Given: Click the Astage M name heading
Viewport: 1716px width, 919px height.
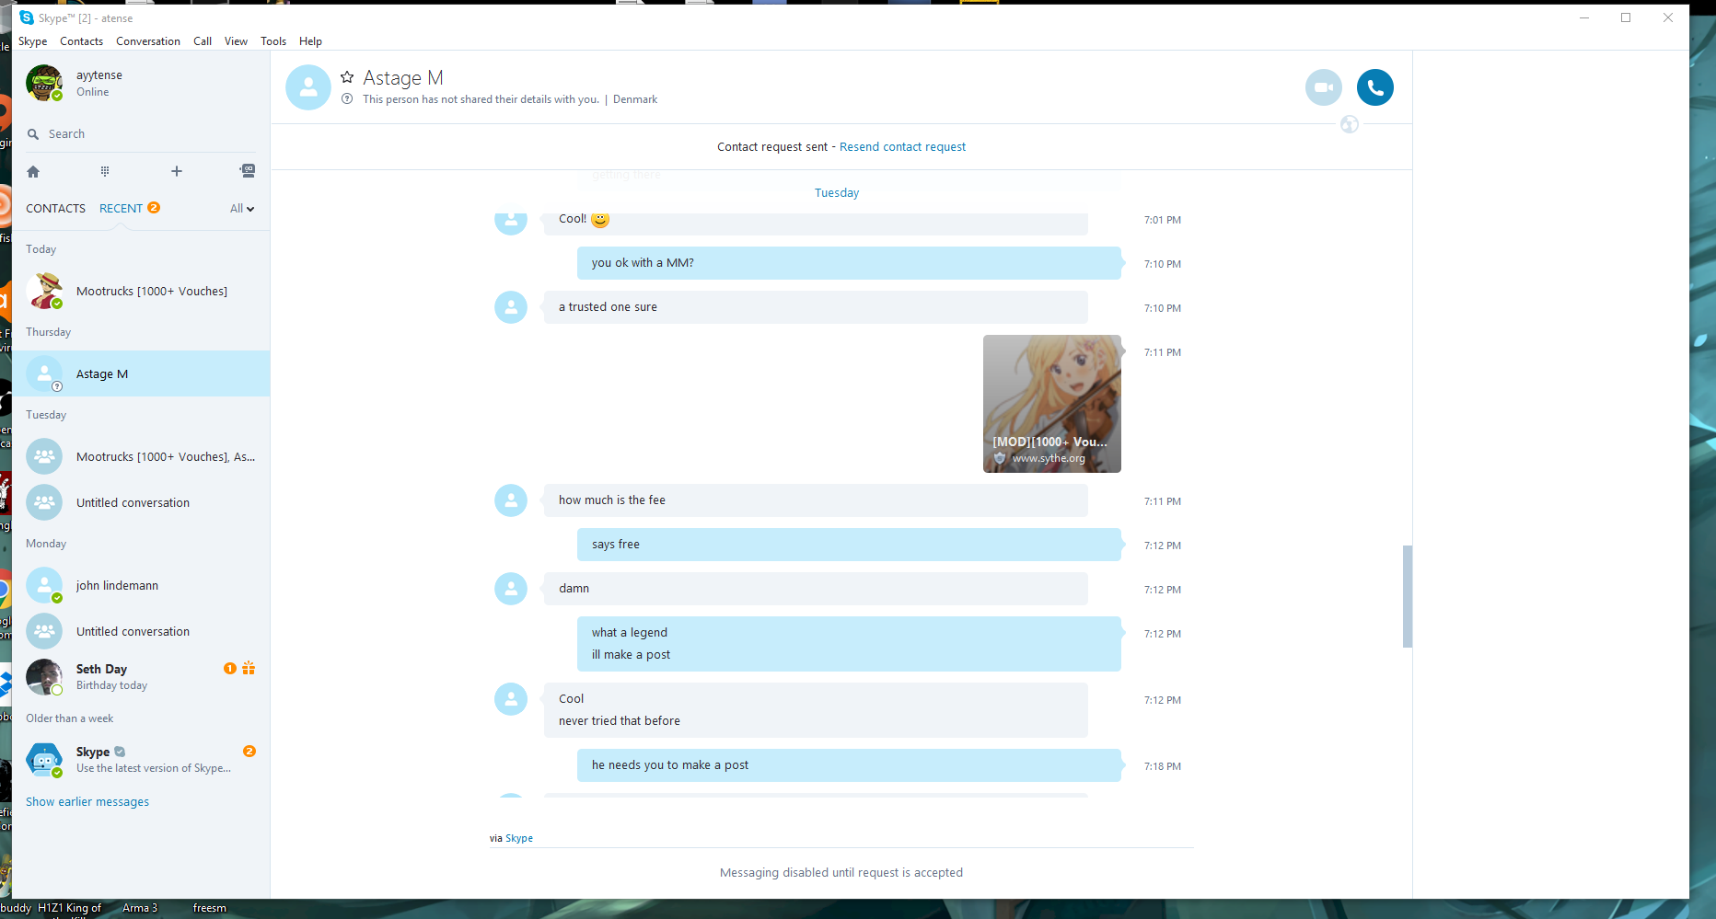Looking at the screenshot, I should [403, 78].
